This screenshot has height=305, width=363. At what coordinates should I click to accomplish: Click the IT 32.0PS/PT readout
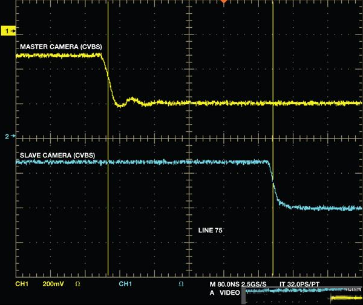click(x=299, y=284)
